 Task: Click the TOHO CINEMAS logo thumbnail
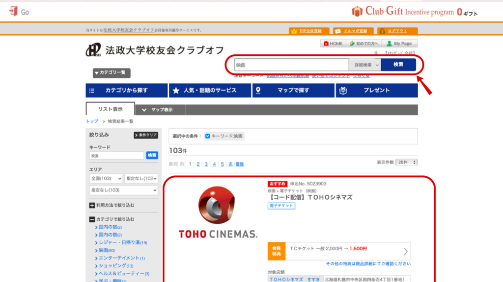point(218,212)
